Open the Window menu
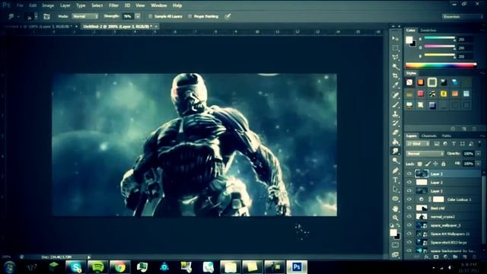 (159, 5)
